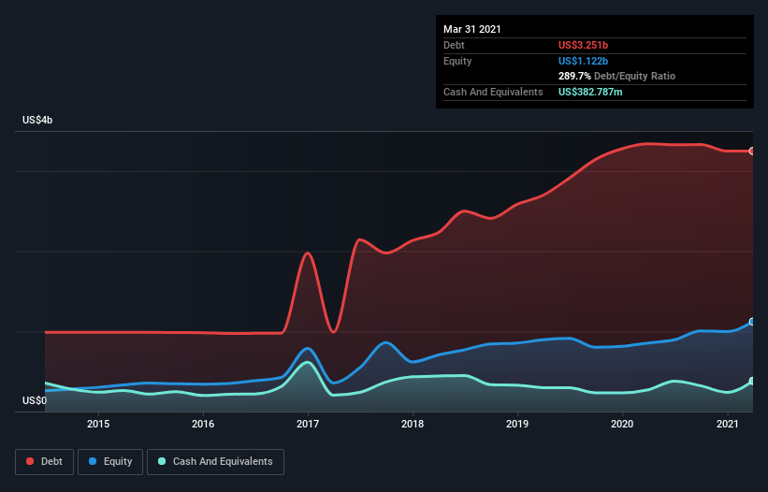Click the teal Cash And Equivalents legend dot
Image resolution: width=768 pixels, height=492 pixels.
[162, 461]
